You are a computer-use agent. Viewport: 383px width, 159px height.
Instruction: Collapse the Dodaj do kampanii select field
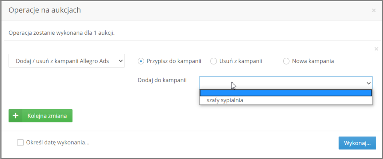[286, 83]
